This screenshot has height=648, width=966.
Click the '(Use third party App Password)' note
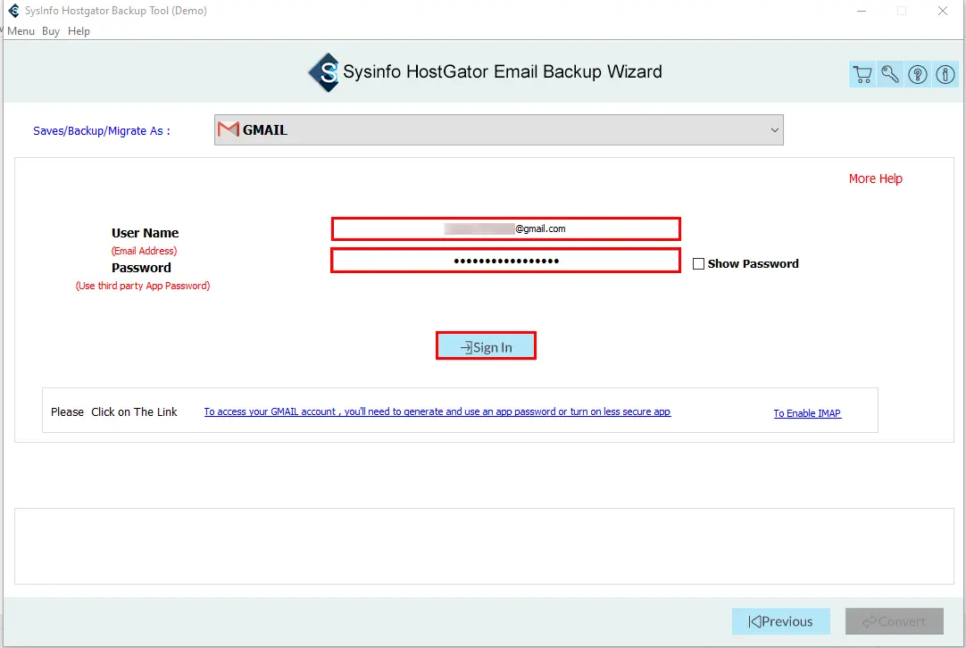[143, 286]
